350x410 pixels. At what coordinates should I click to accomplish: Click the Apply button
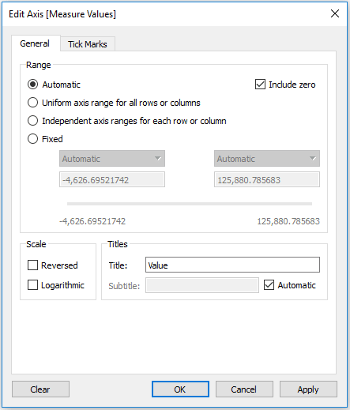pos(308,389)
